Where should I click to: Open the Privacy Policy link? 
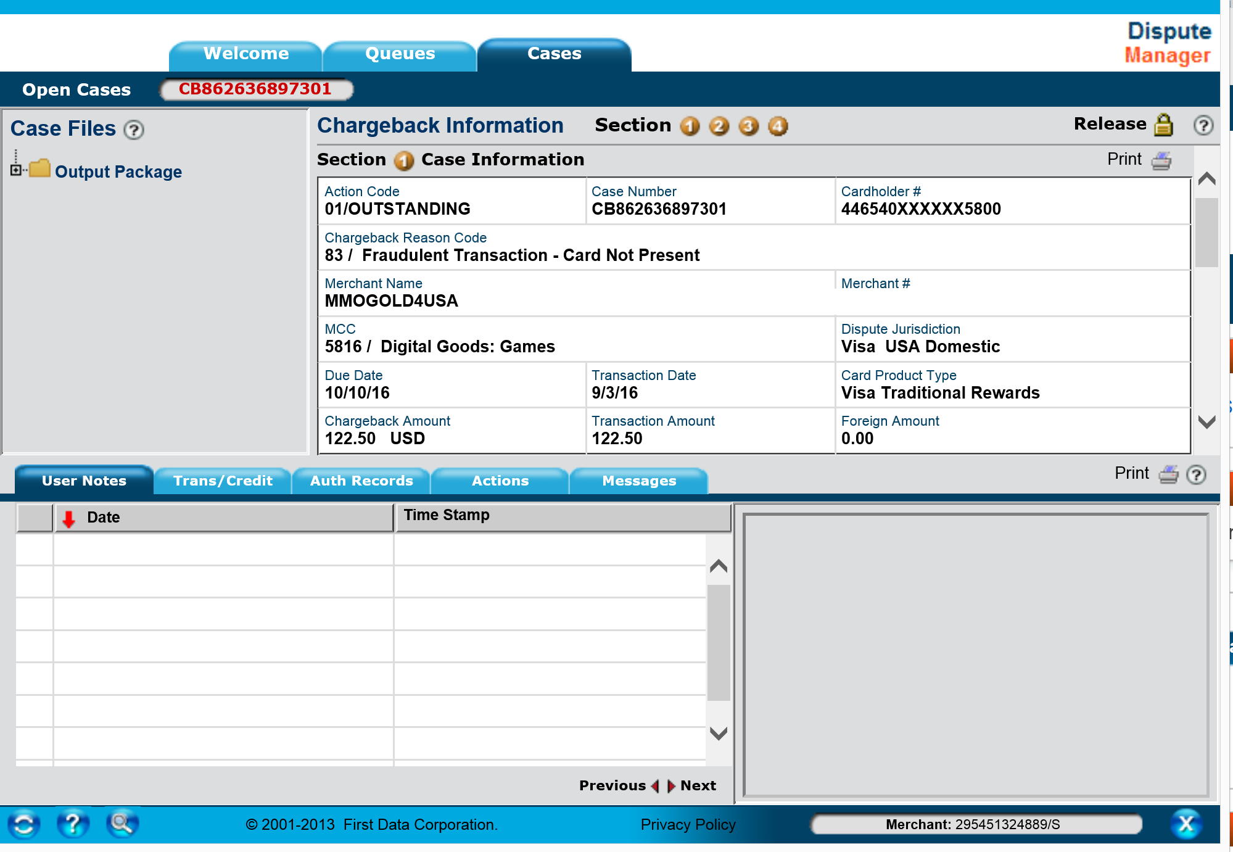(688, 825)
